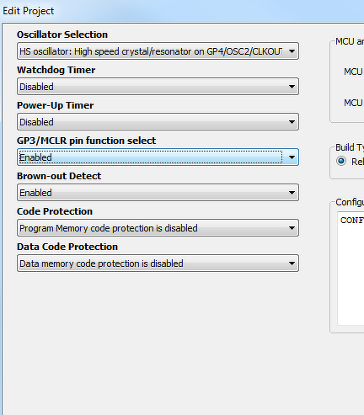Screen dimensions: 364x415
Task: Open the Data Code Protection dropdown
Action: [x=158, y=263]
